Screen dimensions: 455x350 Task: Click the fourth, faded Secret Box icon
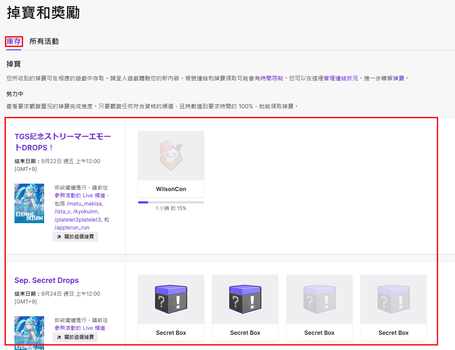tap(393, 299)
